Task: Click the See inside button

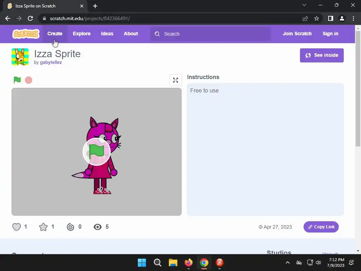Action: click(322, 55)
